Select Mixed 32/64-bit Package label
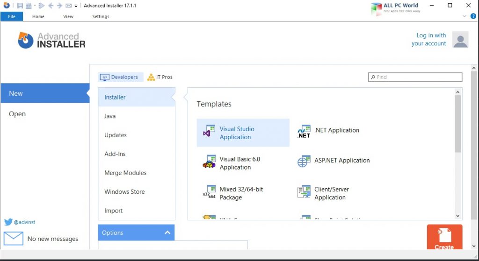 pyautogui.click(x=241, y=193)
